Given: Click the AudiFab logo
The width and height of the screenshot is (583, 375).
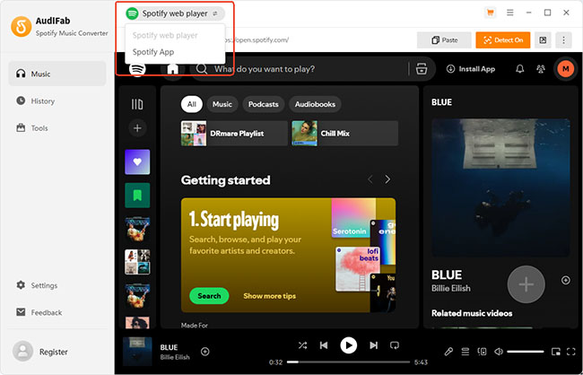Looking at the screenshot, I should click(22, 26).
